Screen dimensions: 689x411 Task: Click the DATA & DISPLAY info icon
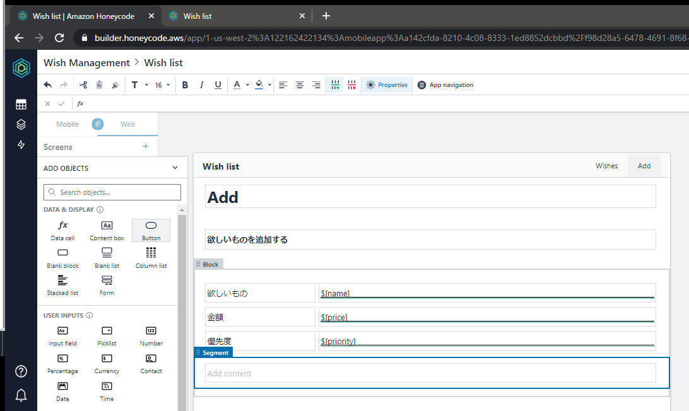100,210
